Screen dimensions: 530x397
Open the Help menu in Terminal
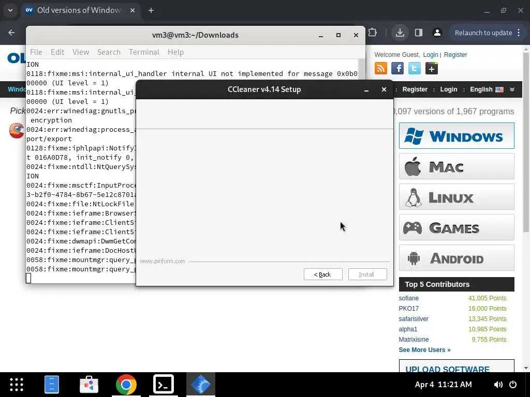point(176,52)
